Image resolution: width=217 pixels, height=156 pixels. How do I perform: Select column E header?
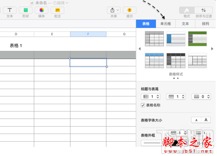click(52, 34)
